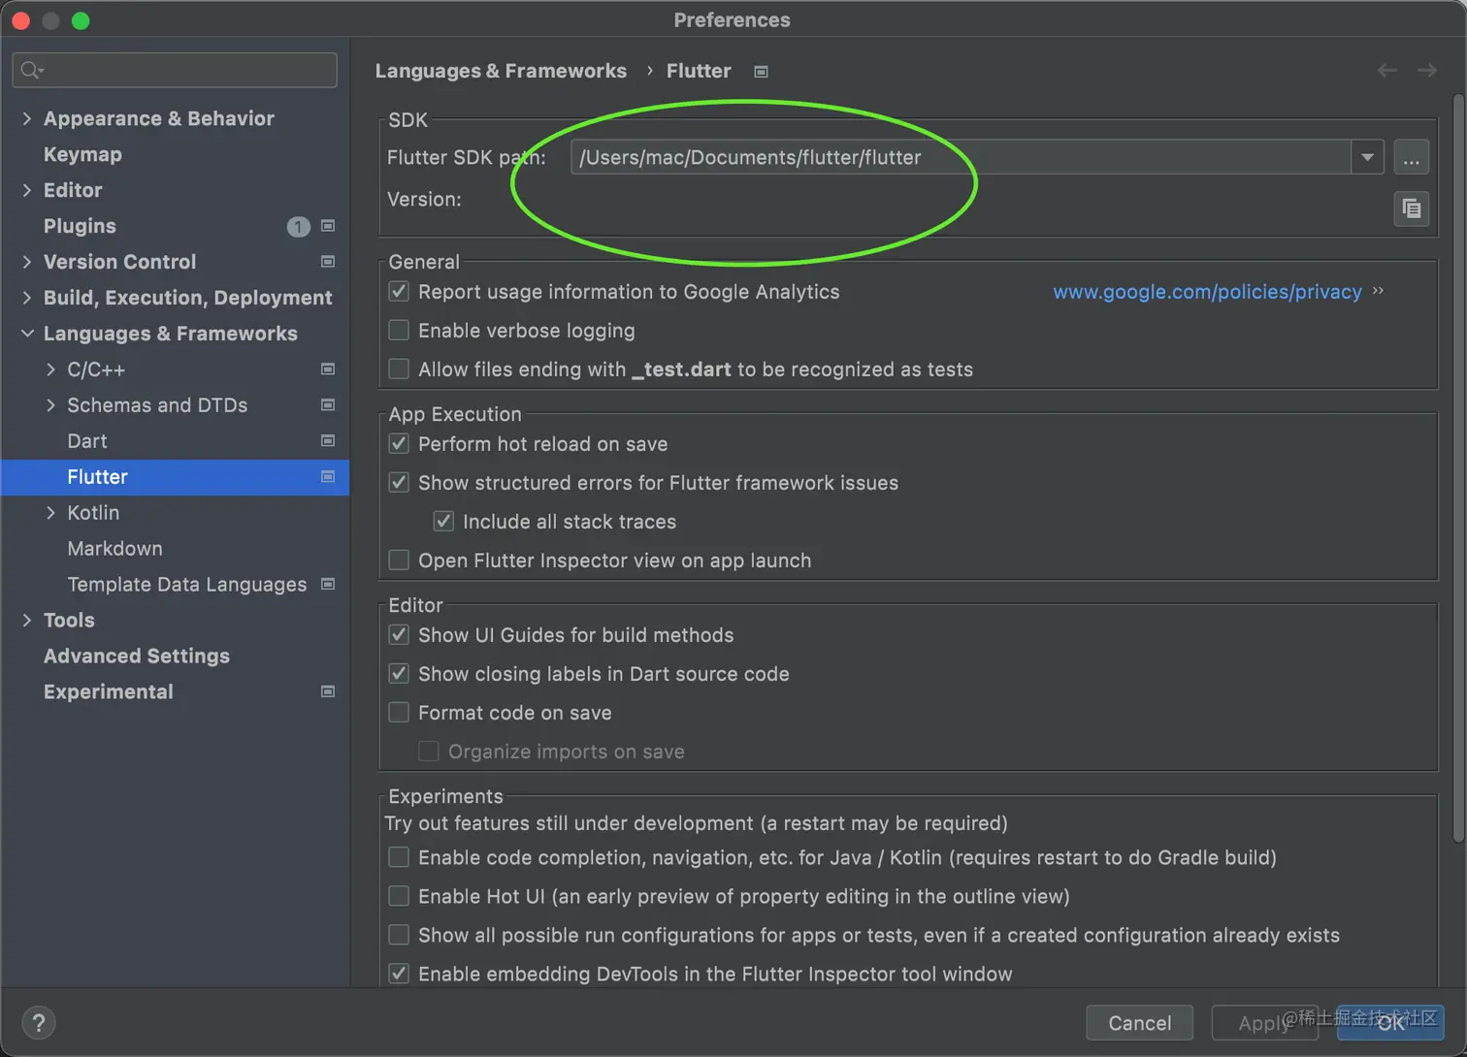Expand the Tools section

pos(27,621)
